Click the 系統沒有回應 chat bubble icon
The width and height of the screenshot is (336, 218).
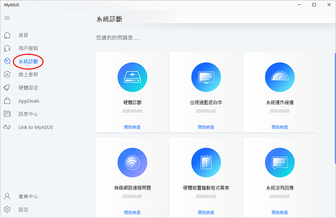pos(280,163)
